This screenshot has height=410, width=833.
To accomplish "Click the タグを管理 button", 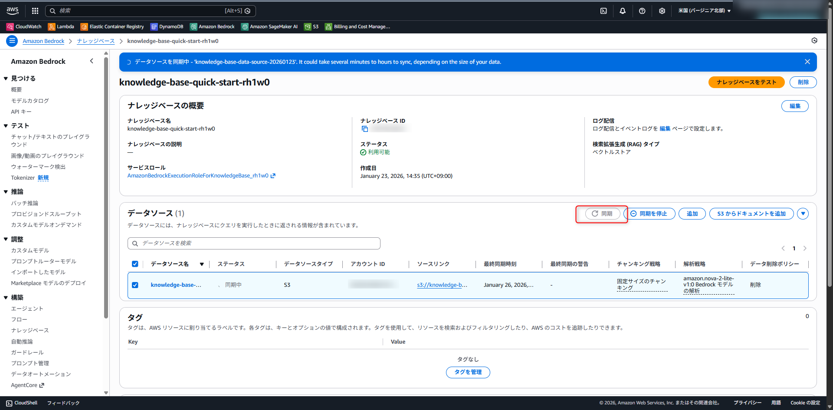I will tap(468, 372).
